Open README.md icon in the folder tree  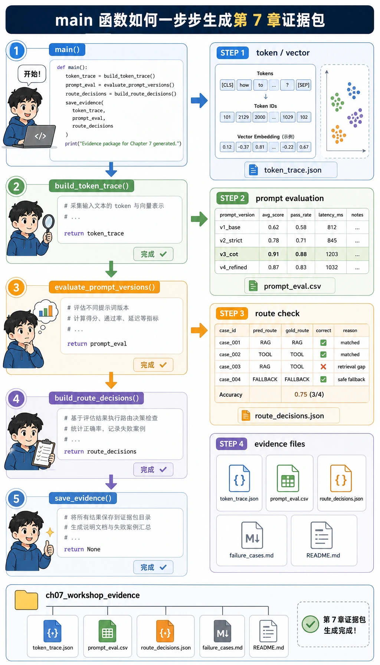[x=268, y=631]
